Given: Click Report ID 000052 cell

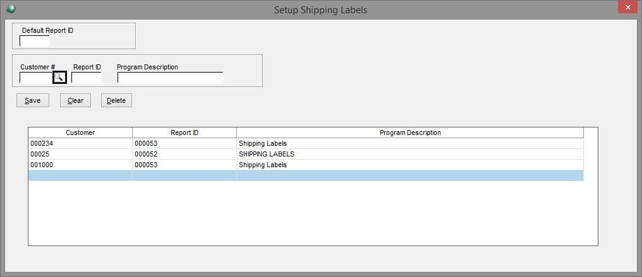Looking at the screenshot, I should click(x=185, y=155).
